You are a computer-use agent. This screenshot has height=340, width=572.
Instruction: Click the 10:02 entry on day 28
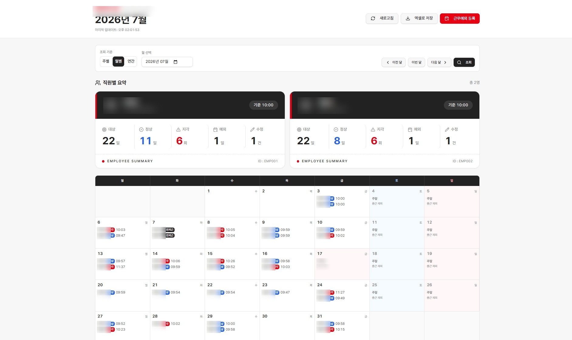pyautogui.click(x=175, y=324)
